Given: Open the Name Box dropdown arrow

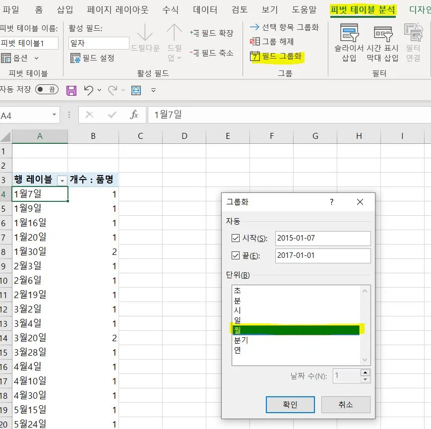Looking at the screenshot, I should [55, 115].
